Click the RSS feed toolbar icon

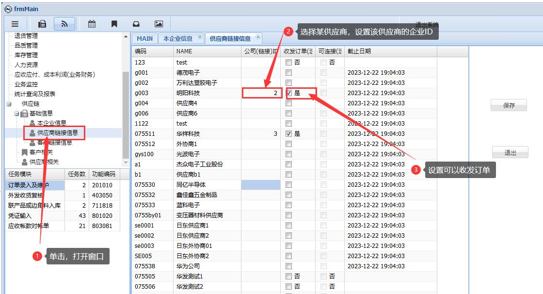64,24
